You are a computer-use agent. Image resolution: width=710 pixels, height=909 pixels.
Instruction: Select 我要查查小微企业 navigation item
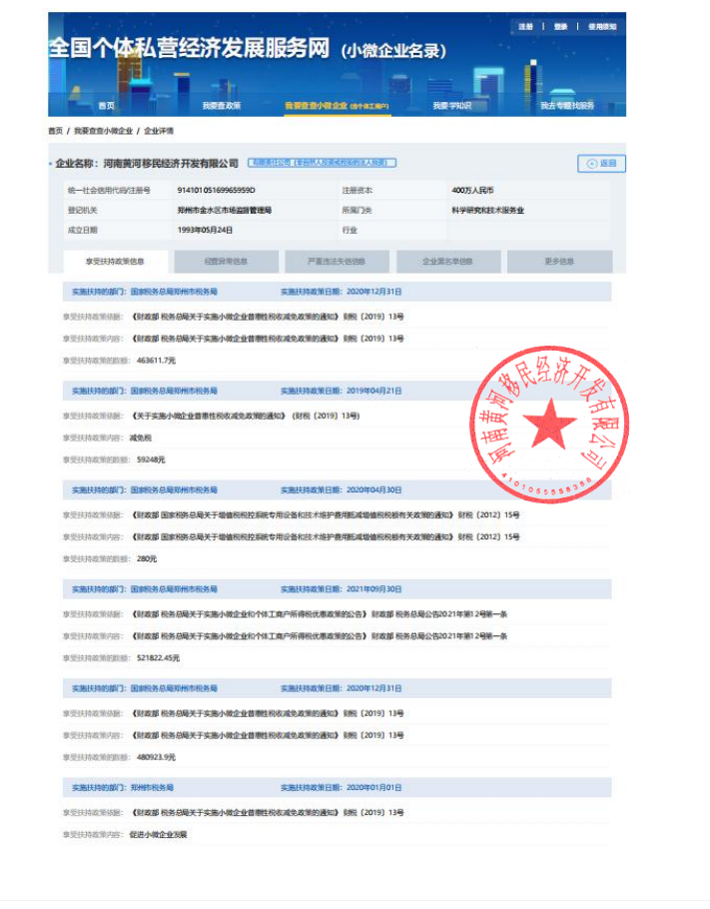pos(337,106)
